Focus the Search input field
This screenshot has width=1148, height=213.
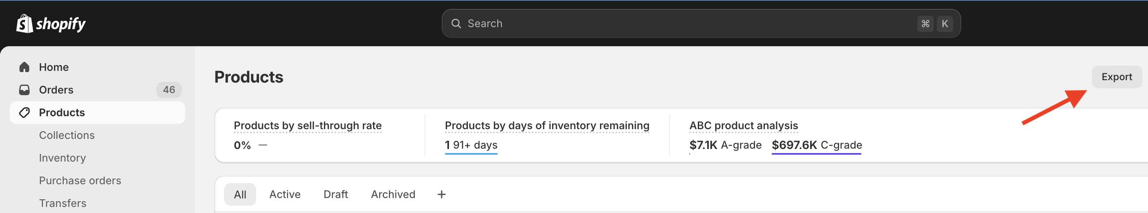[701, 23]
